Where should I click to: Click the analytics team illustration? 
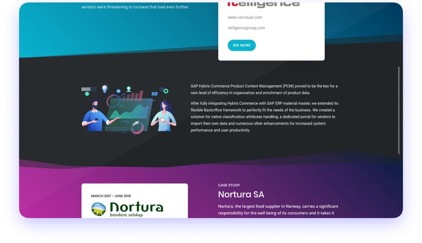(129, 109)
